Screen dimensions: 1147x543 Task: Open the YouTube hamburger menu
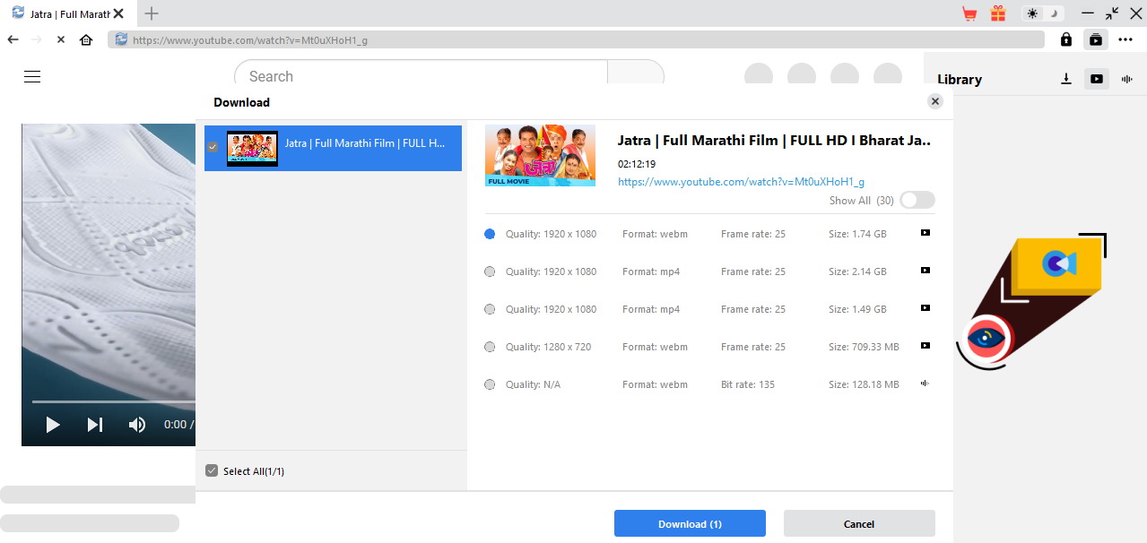coord(32,77)
